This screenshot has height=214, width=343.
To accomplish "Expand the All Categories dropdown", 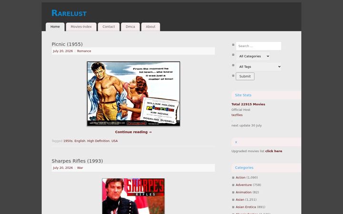I will click(253, 56).
